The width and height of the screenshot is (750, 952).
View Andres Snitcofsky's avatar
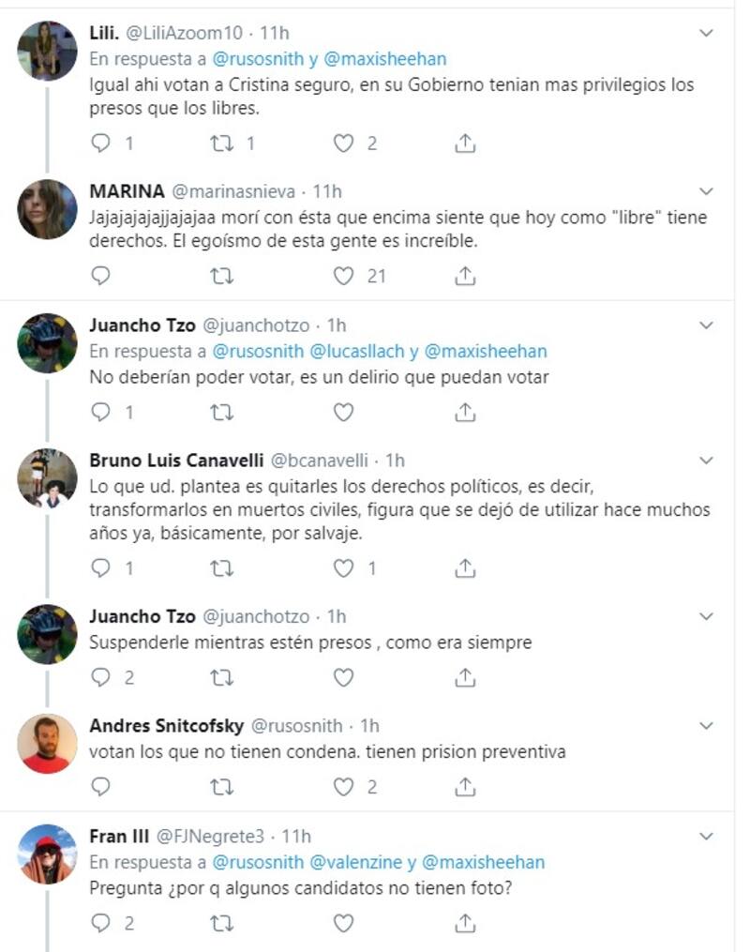click(47, 744)
